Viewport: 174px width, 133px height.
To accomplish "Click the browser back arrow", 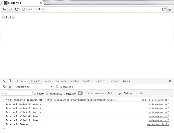I will pyautogui.click(x=4, y=9).
